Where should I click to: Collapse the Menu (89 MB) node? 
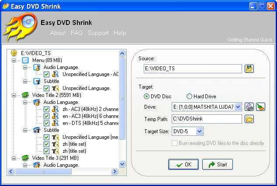pos(14,60)
